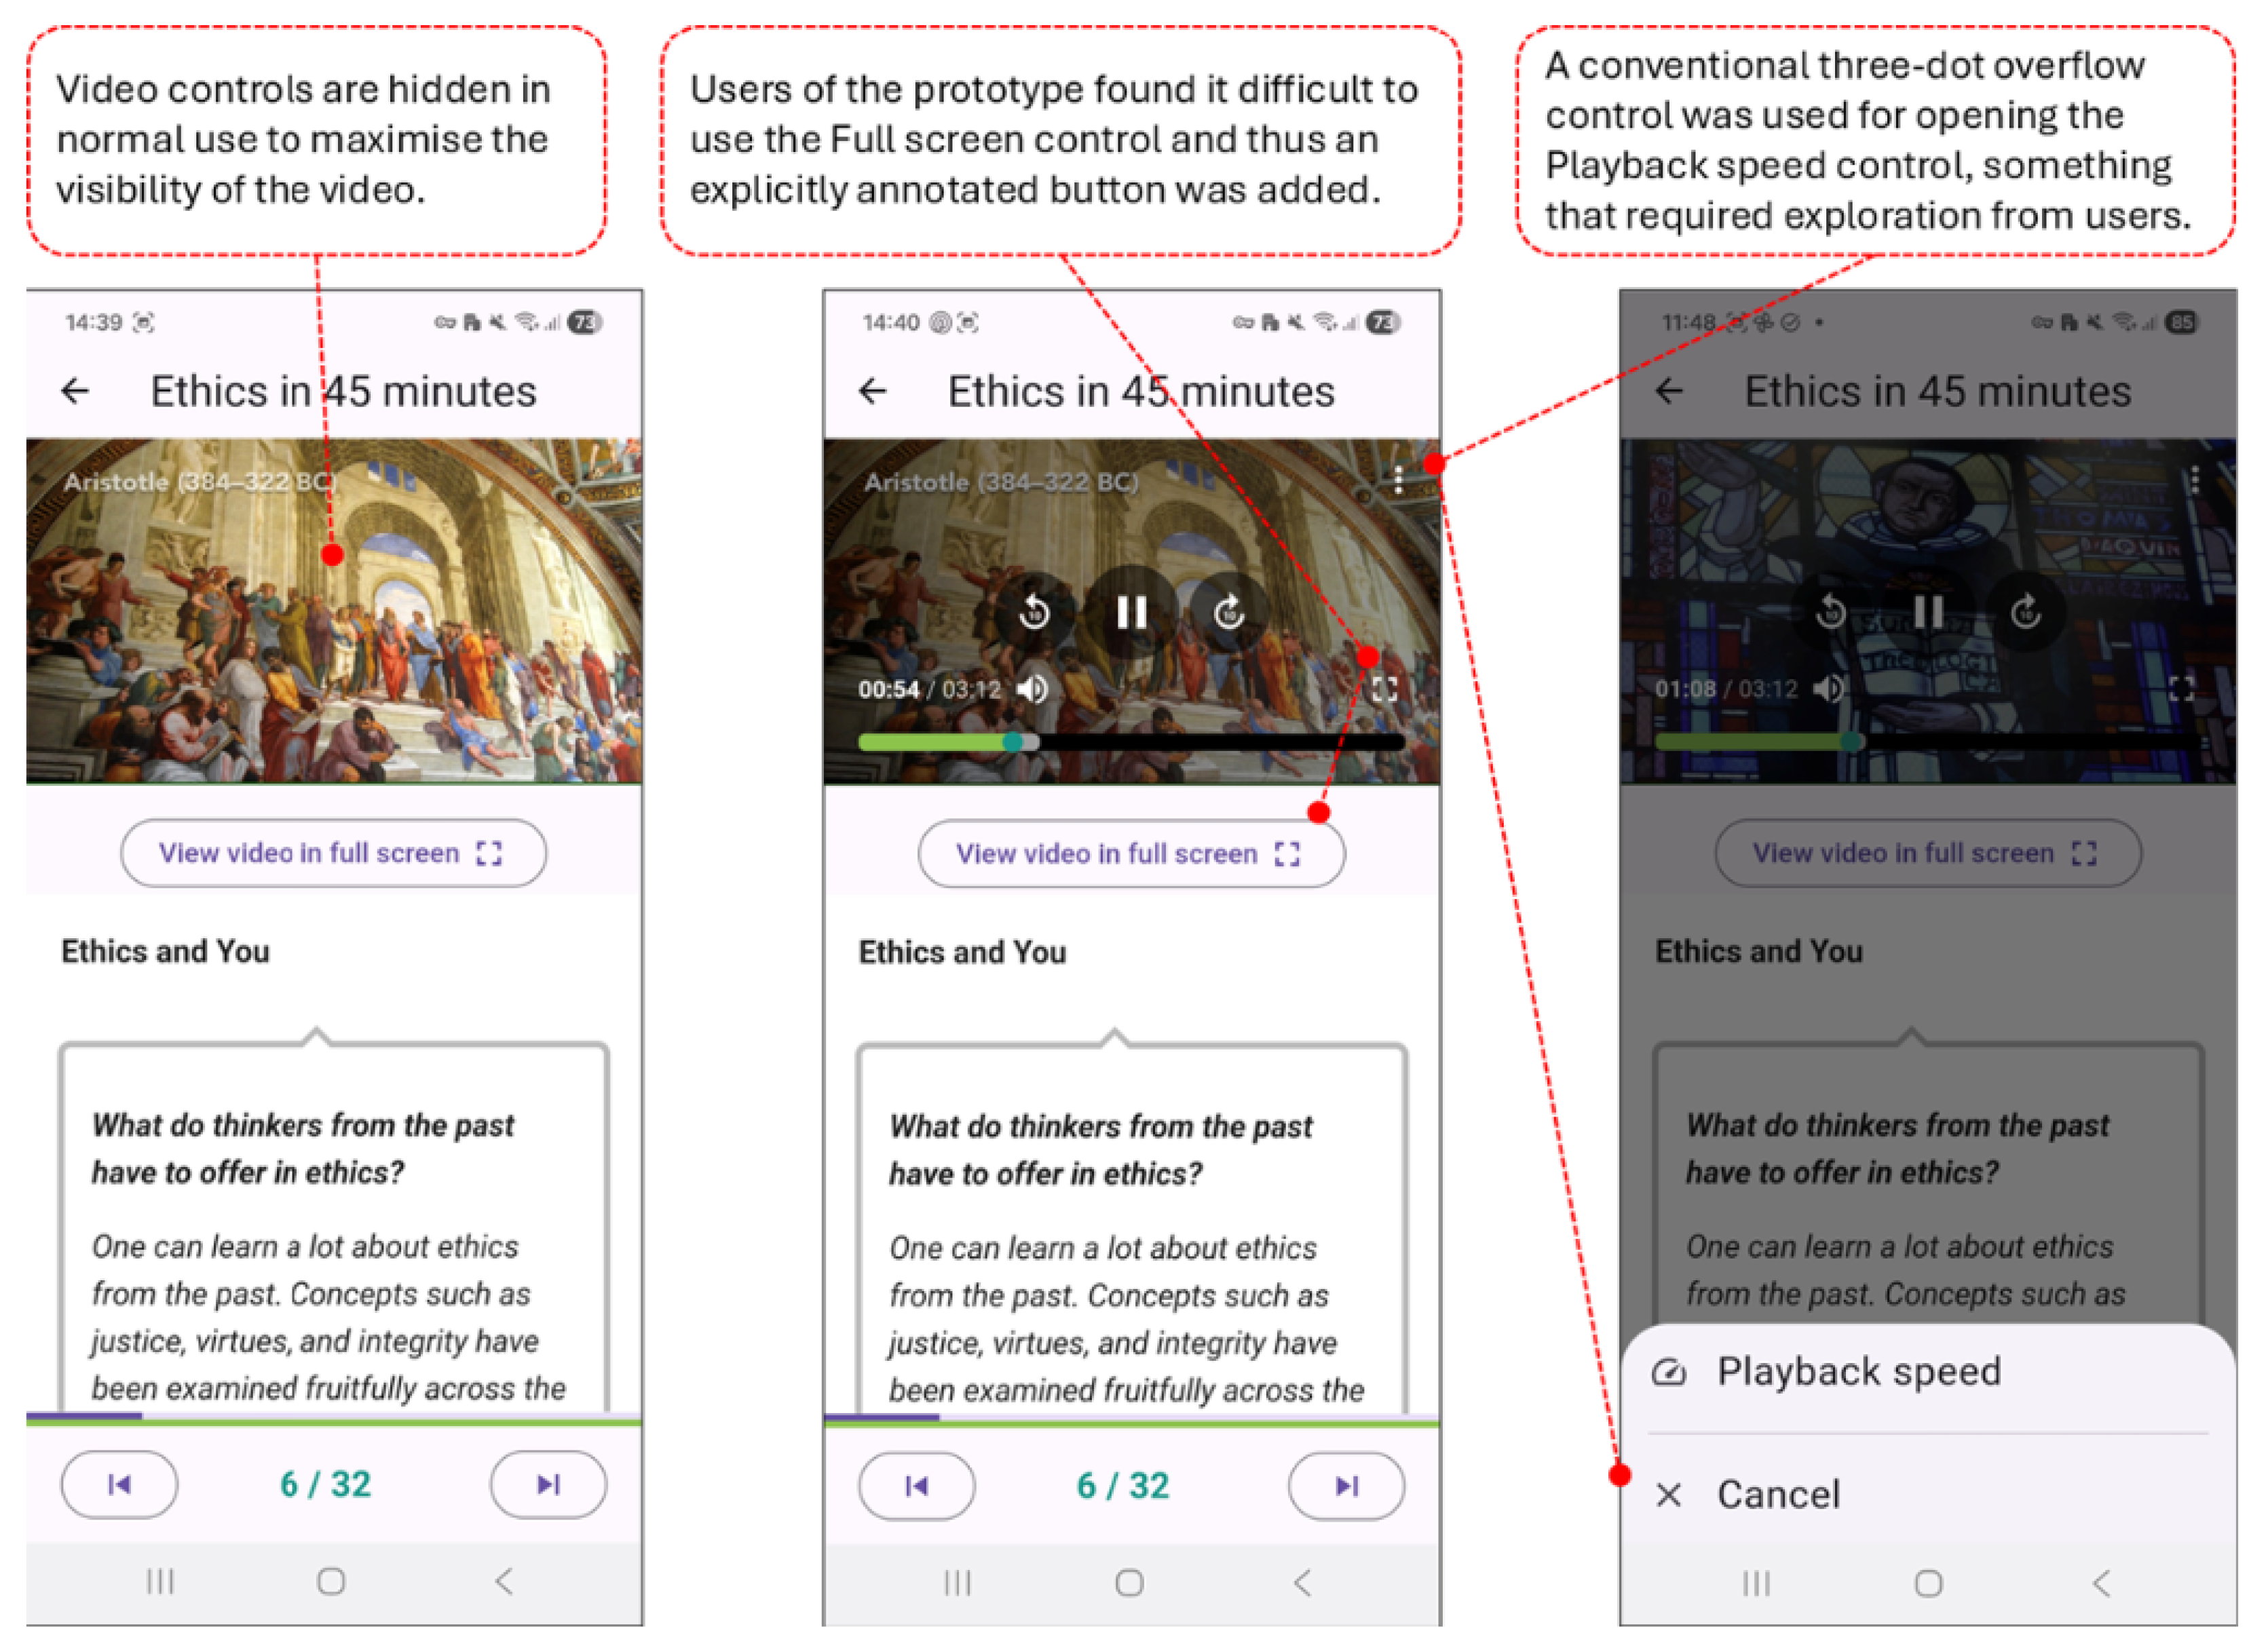Skip forward 10 seconds in the middle video

click(1229, 611)
